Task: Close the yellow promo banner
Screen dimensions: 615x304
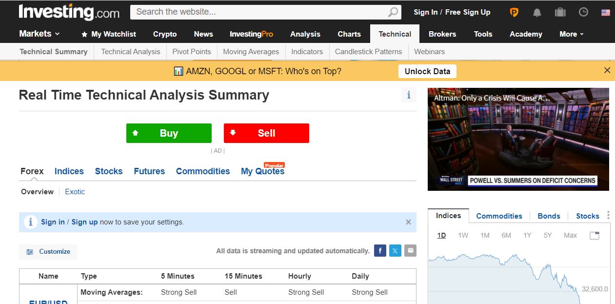Action: [x=607, y=70]
